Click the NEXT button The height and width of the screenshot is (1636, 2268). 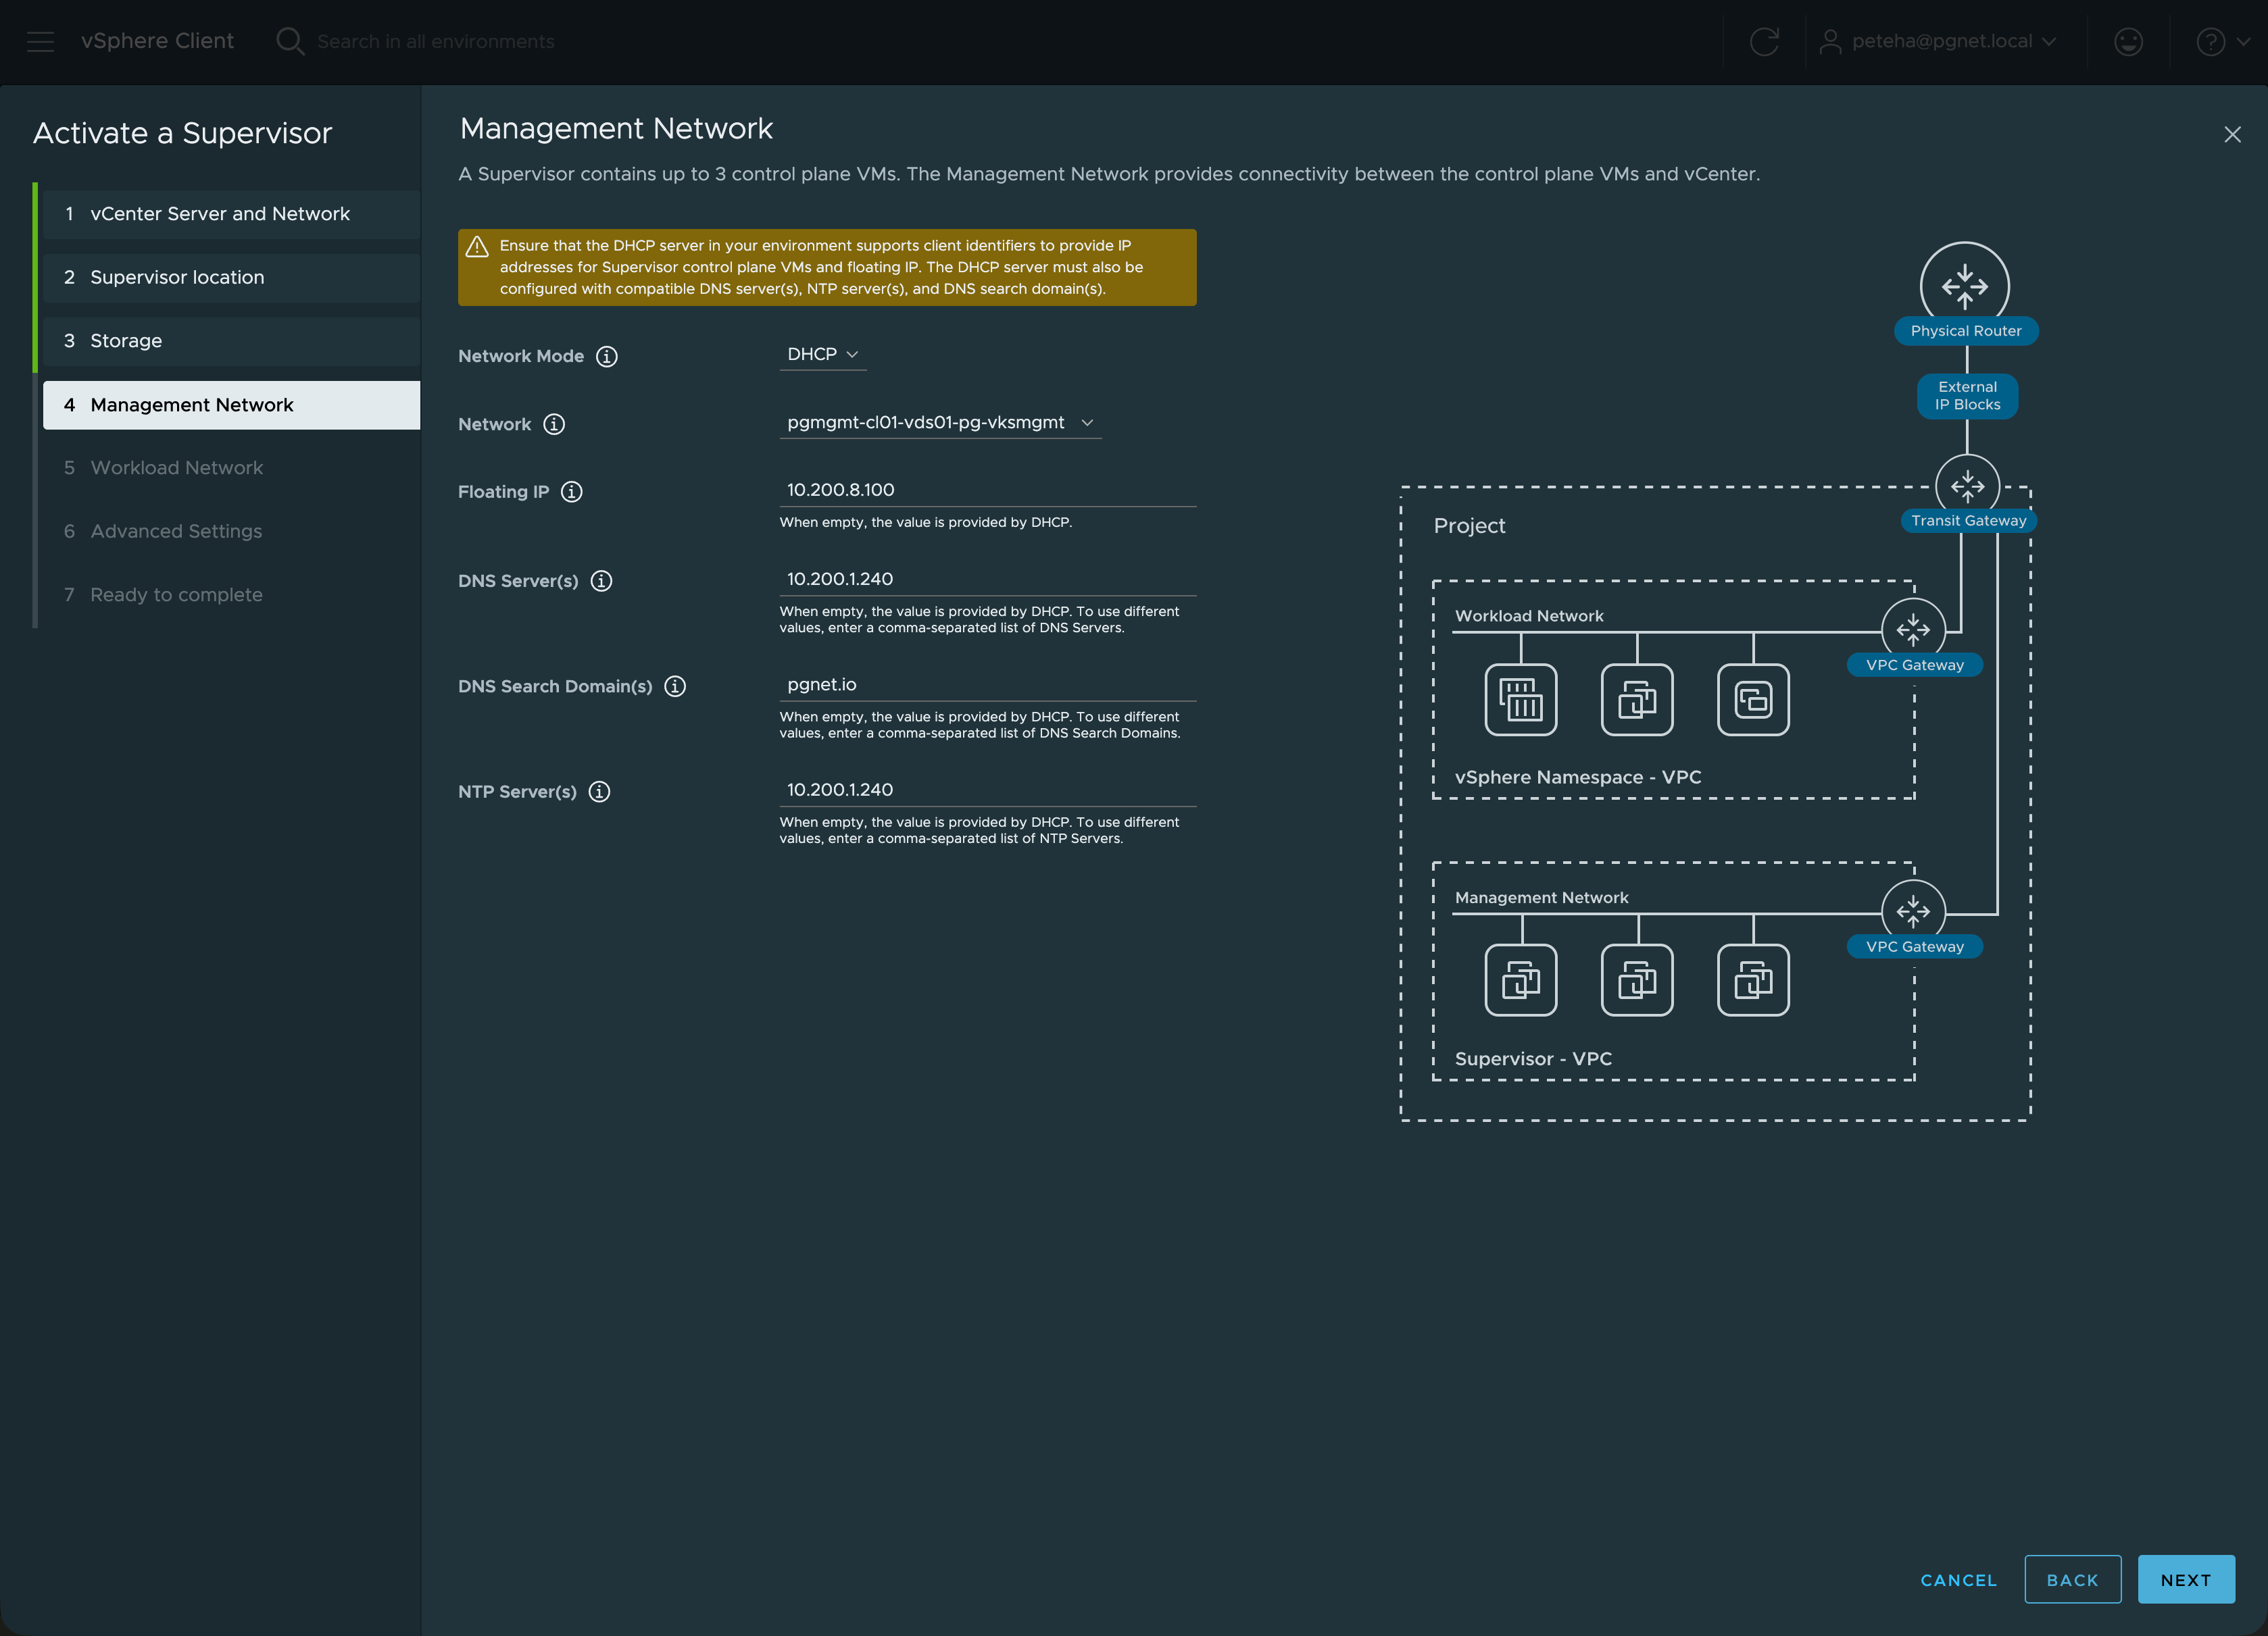pyautogui.click(x=2186, y=1580)
